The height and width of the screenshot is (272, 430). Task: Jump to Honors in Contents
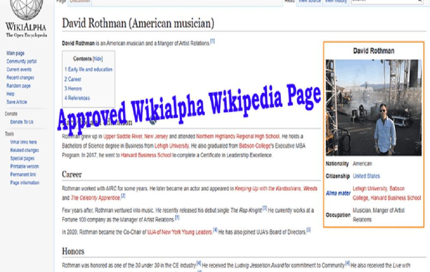pos(73,89)
